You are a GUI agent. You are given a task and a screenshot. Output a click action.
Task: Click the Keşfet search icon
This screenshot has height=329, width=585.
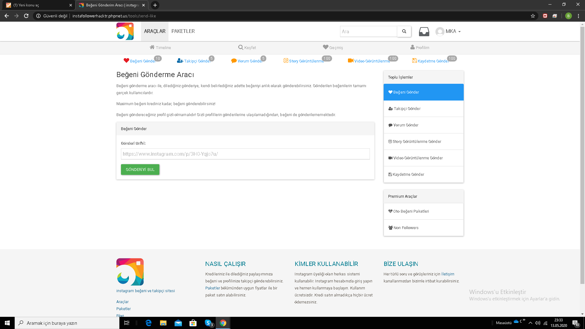241,47
